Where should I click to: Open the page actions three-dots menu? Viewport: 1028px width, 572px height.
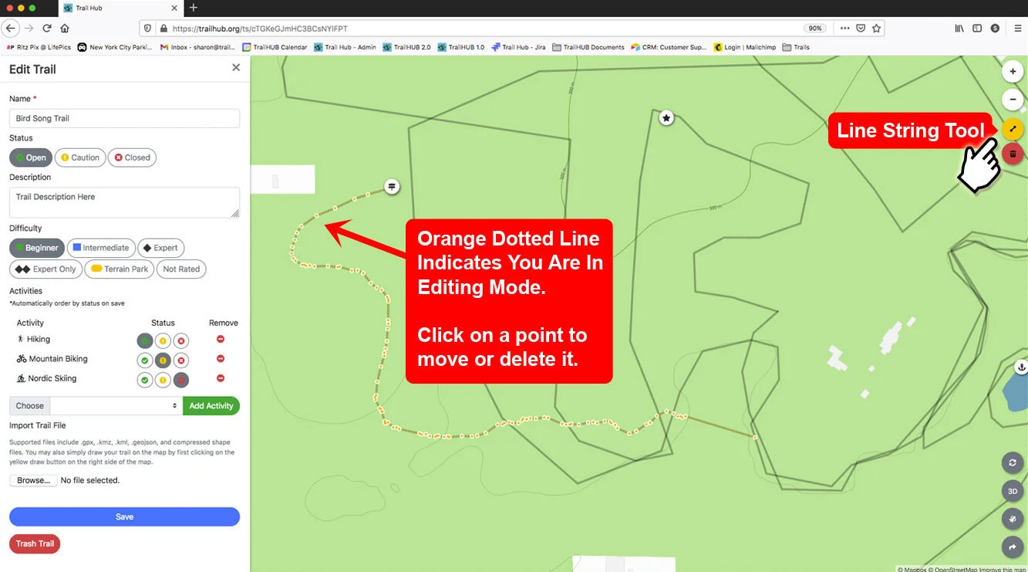click(845, 28)
